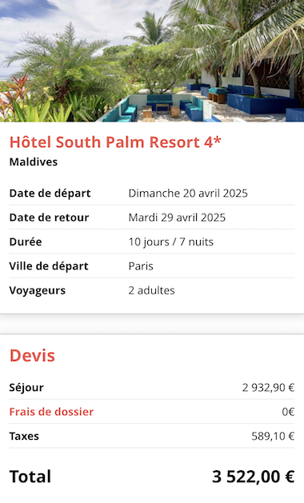The height and width of the screenshot is (503, 304).
Task: Select Dimanche 20 avril 2025 departure value
Action: [x=188, y=193]
